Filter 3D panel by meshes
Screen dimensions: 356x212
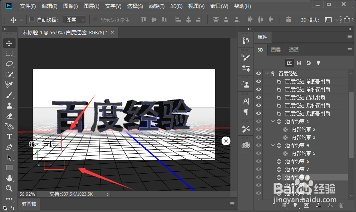pos(299,63)
